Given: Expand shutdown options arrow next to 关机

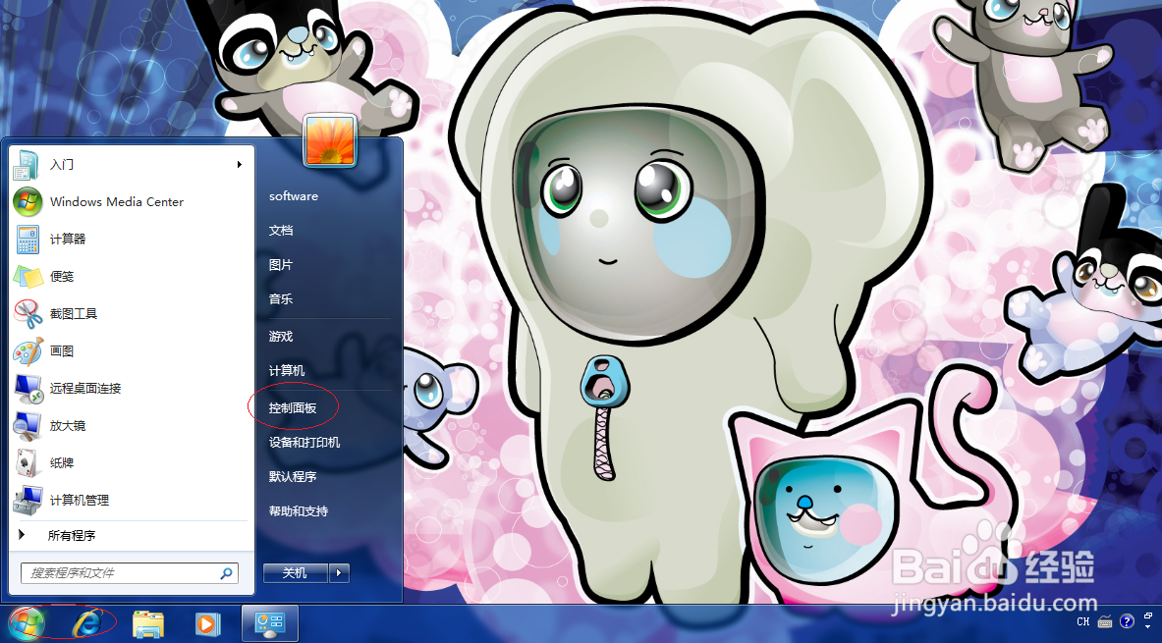Looking at the screenshot, I should click(339, 572).
